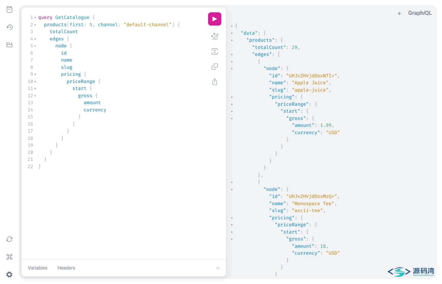Collapse the Monospace Tee "node" object
Screen dimensions: 442x284
(232, 190)
